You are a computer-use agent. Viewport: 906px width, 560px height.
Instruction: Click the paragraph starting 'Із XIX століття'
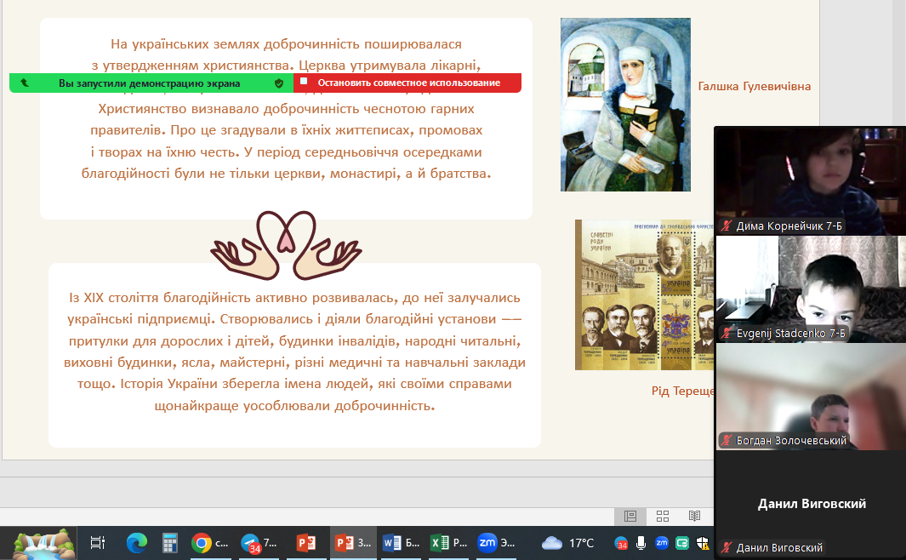294,351
